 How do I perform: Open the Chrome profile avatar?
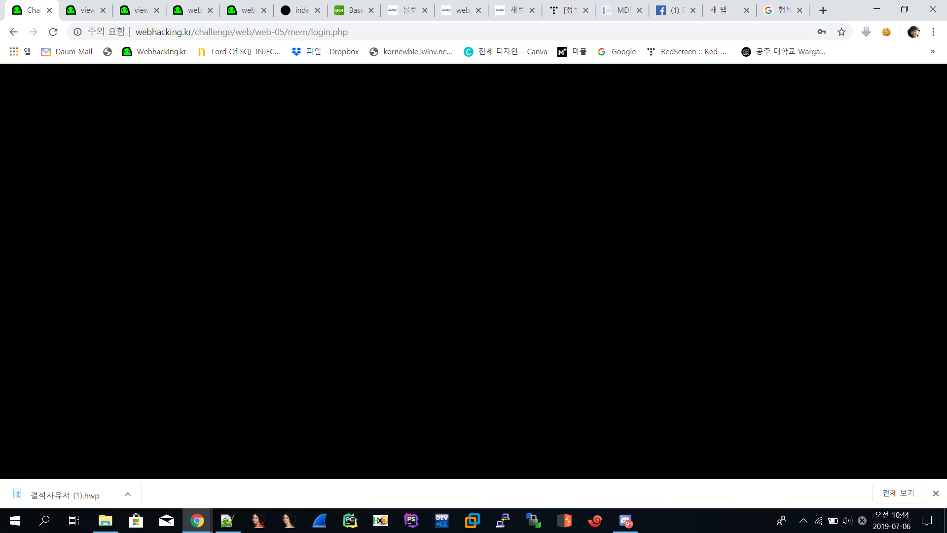click(913, 32)
